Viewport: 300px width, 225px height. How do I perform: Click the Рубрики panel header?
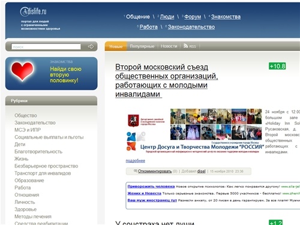(x=51, y=101)
